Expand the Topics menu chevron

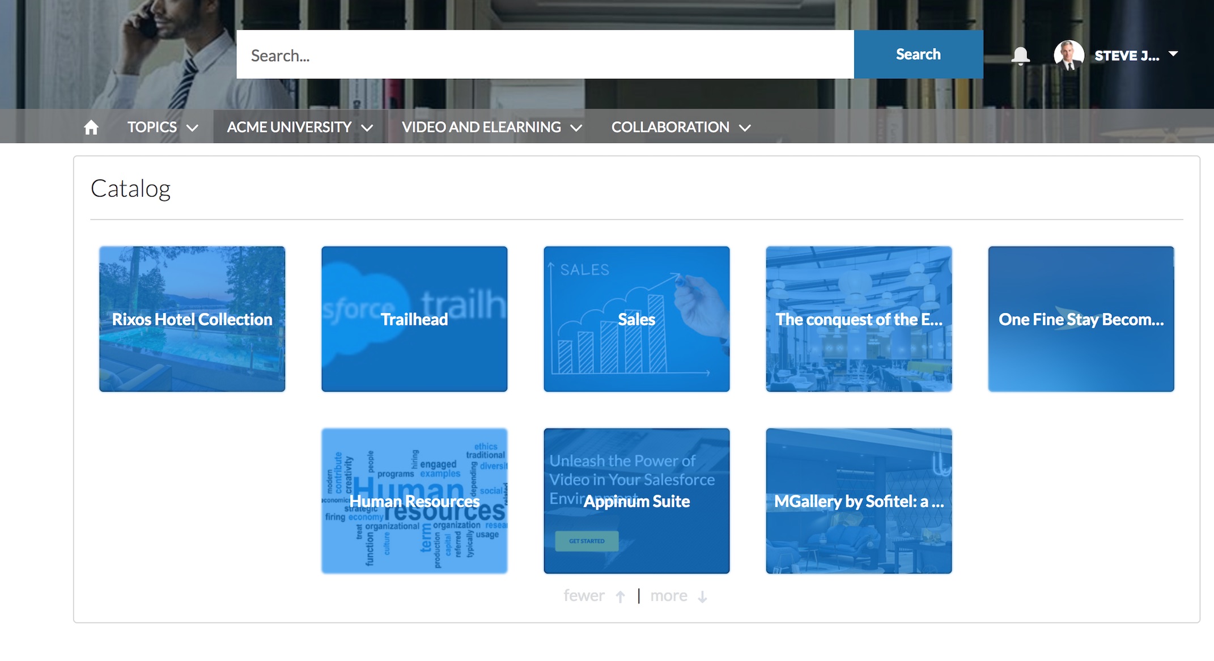(193, 128)
